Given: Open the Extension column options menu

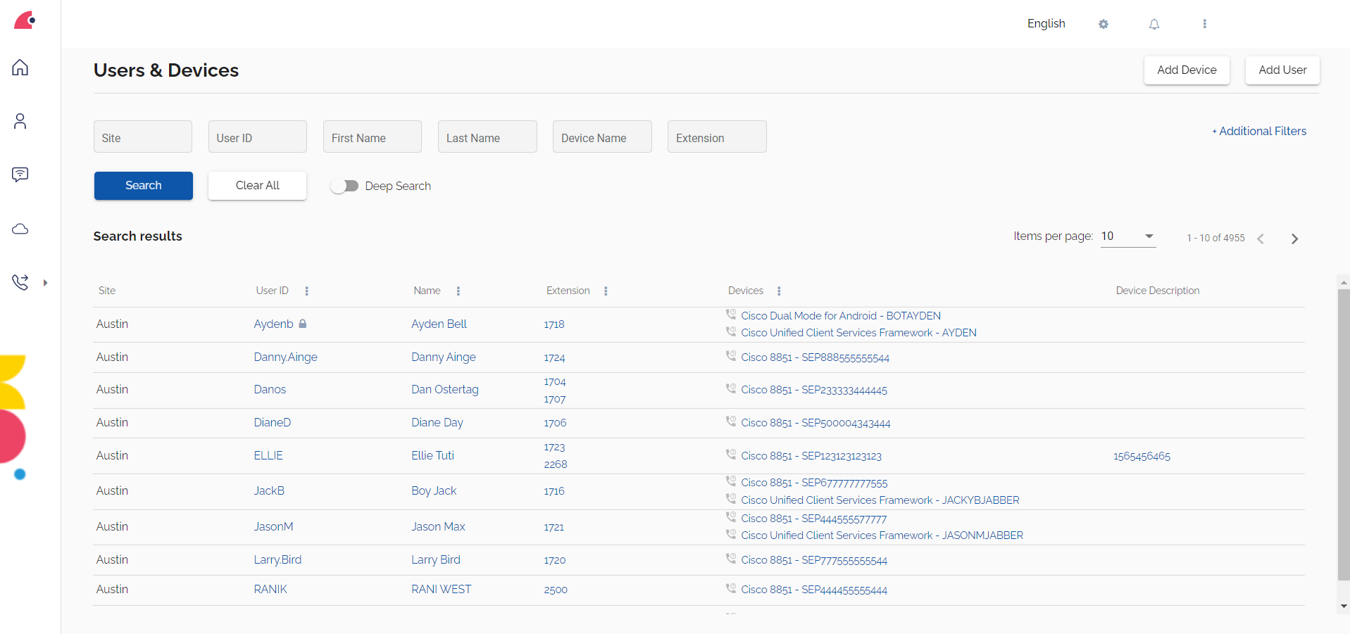Looking at the screenshot, I should [x=606, y=291].
